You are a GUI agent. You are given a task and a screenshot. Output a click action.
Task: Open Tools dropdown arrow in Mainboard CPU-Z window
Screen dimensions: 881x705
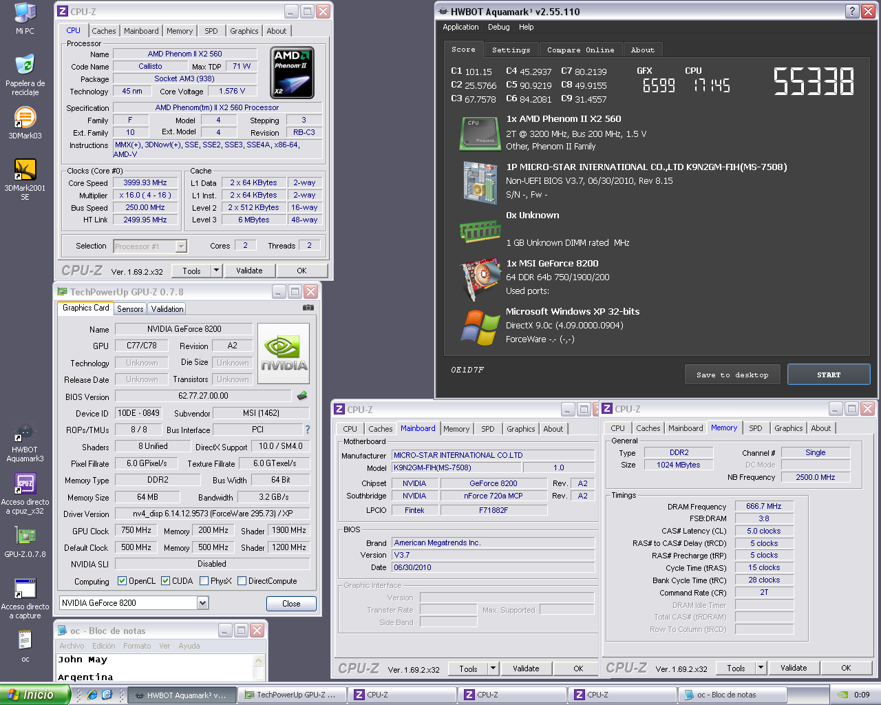coord(493,669)
